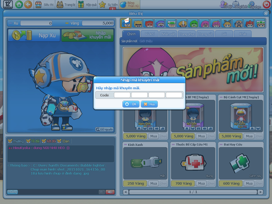272x204 pixels.
Task: Select the purple-hair girl avatar
Action: coord(215,23)
